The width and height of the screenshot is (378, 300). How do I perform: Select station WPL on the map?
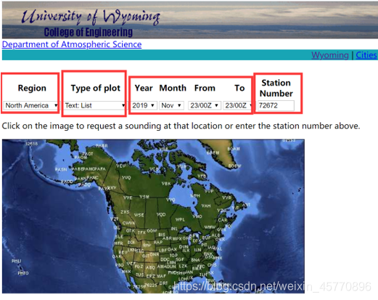click(x=180, y=219)
